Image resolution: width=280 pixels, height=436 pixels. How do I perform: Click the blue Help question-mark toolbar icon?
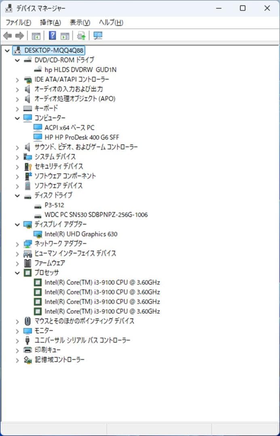[53, 36]
